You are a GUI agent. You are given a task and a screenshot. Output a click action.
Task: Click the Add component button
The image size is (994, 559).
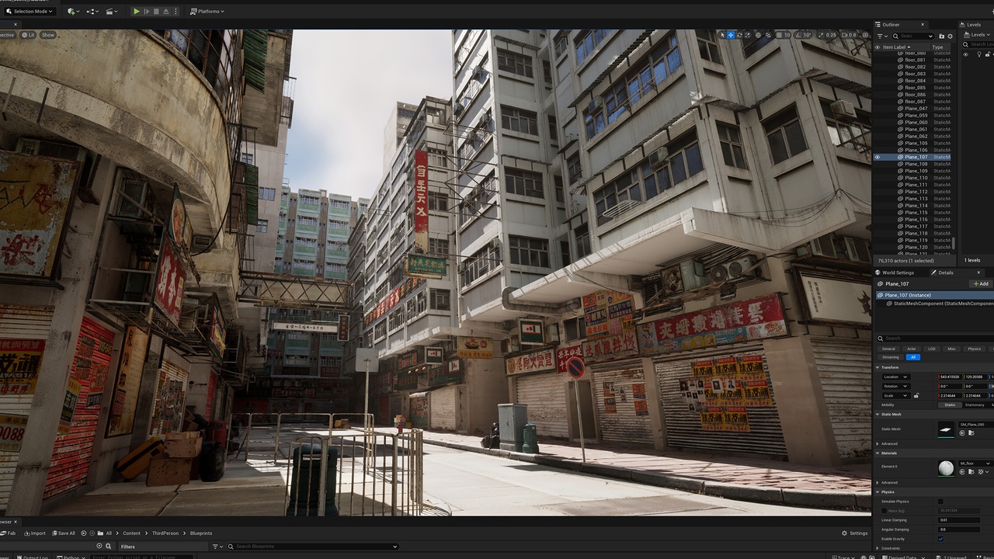[981, 284]
